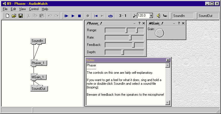Toggle audio with the speaker icon

(159, 16)
